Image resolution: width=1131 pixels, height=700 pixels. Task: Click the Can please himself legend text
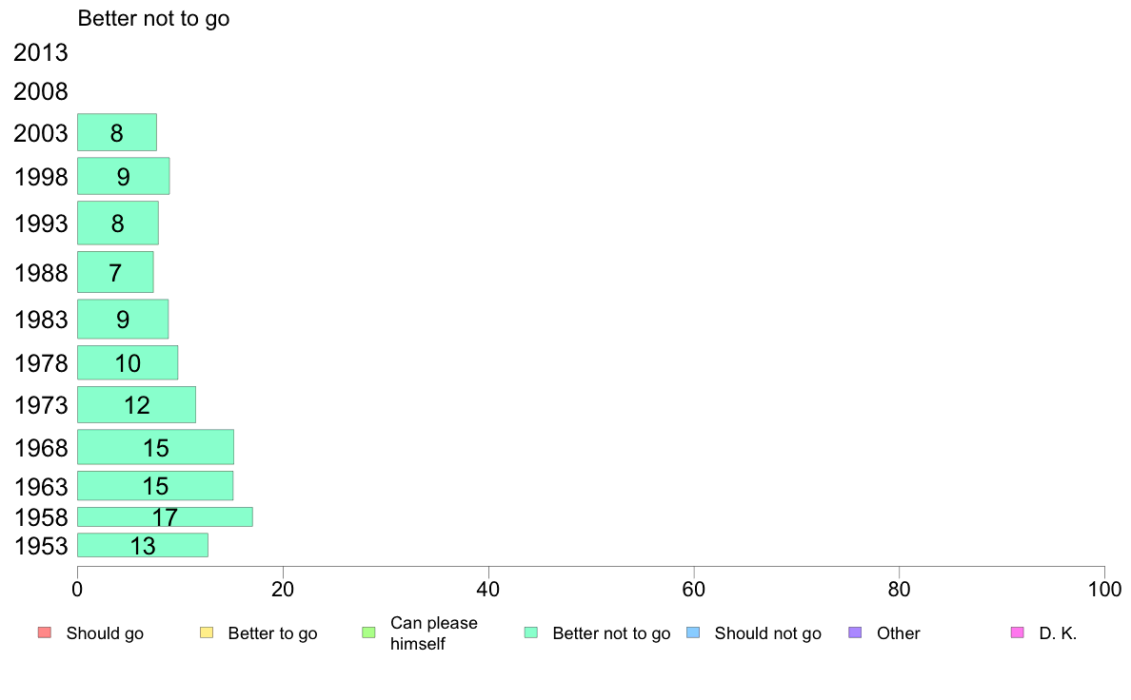(433, 633)
